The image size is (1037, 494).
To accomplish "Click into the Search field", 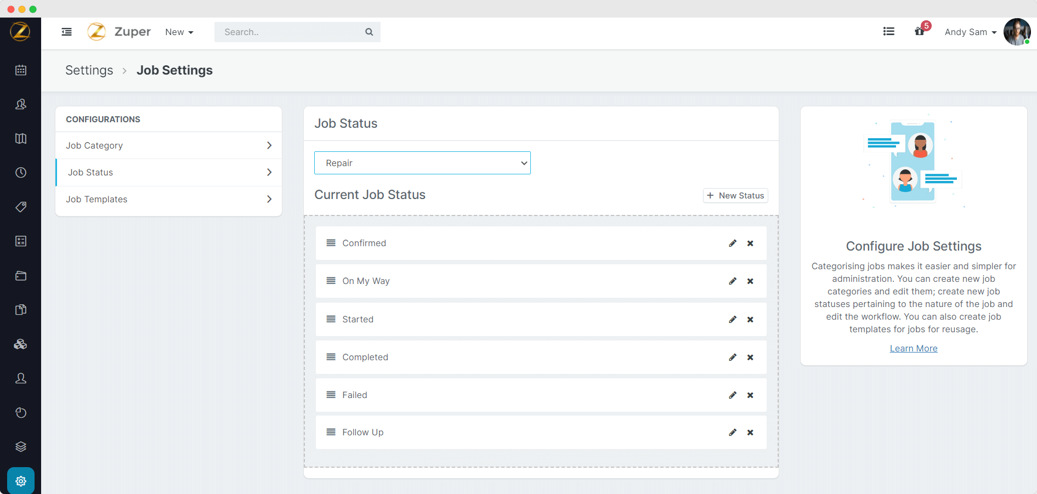I will [x=291, y=32].
